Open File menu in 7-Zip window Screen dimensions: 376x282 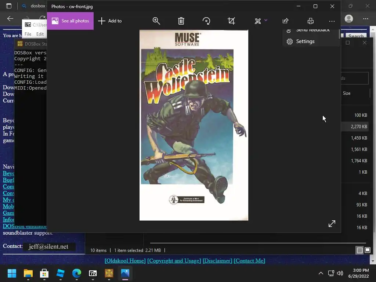coord(28,34)
